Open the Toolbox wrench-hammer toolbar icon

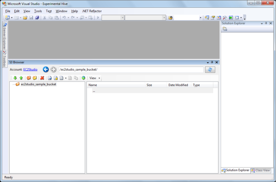tap(225, 17)
